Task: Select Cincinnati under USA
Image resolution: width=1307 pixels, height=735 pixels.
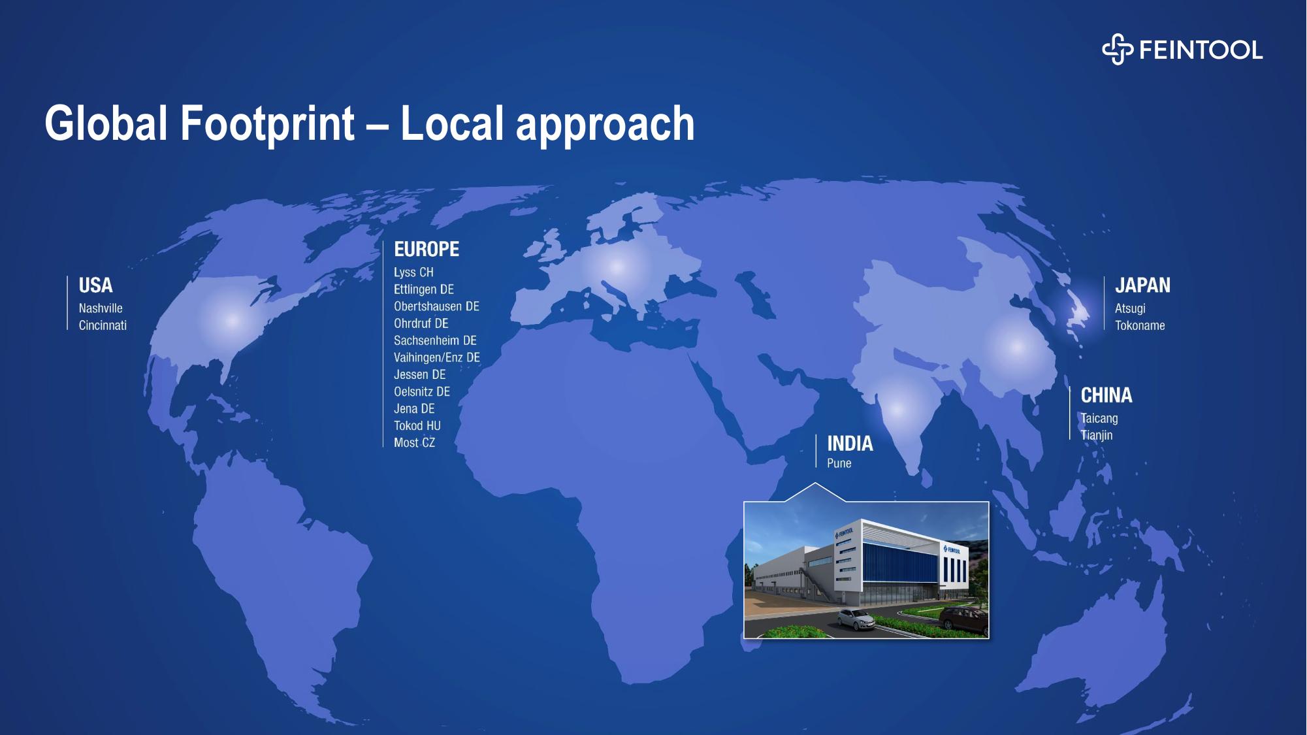Action: pyautogui.click(x=103, y=325)
